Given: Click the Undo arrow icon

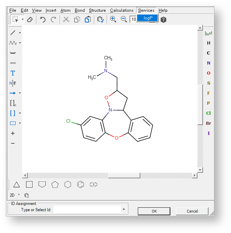Looking at the screenshot, I should [43, 20].
